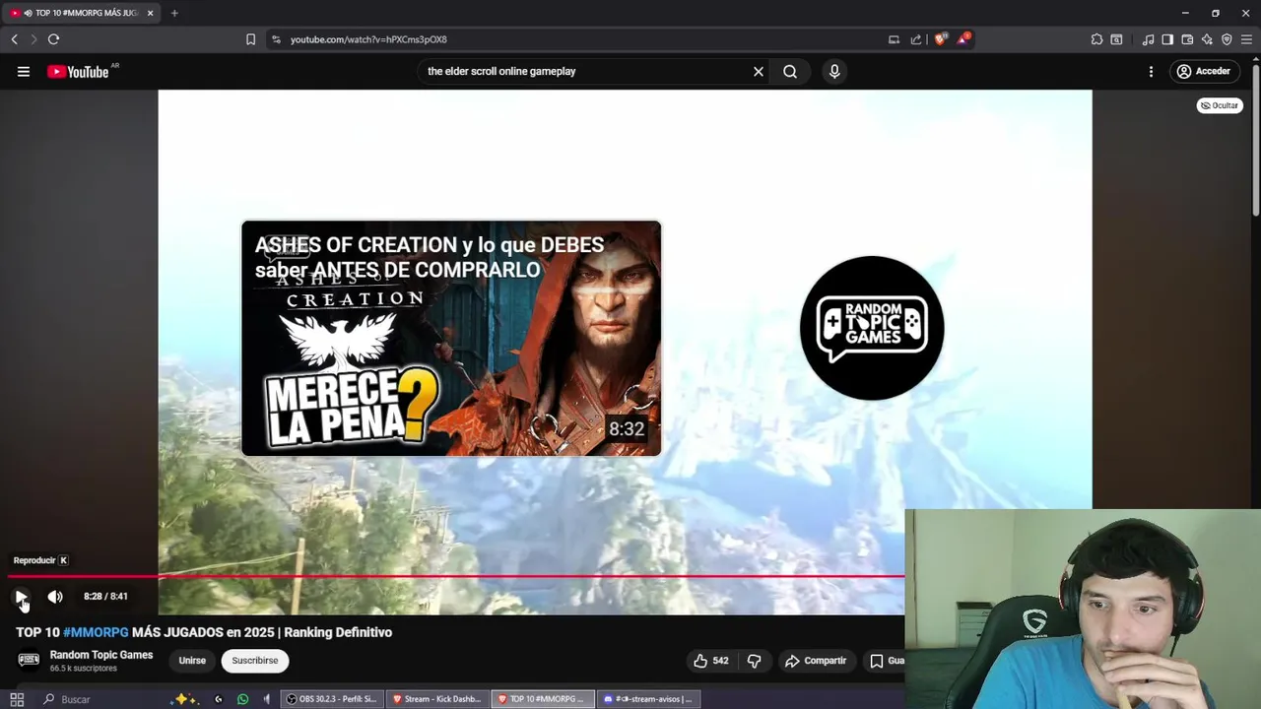
Task: Clear the search box with the X
Action: (759, 71)
